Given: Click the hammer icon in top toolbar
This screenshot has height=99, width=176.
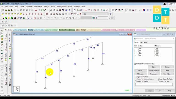Looking at the screenshot, I should [x=45, y=10].
